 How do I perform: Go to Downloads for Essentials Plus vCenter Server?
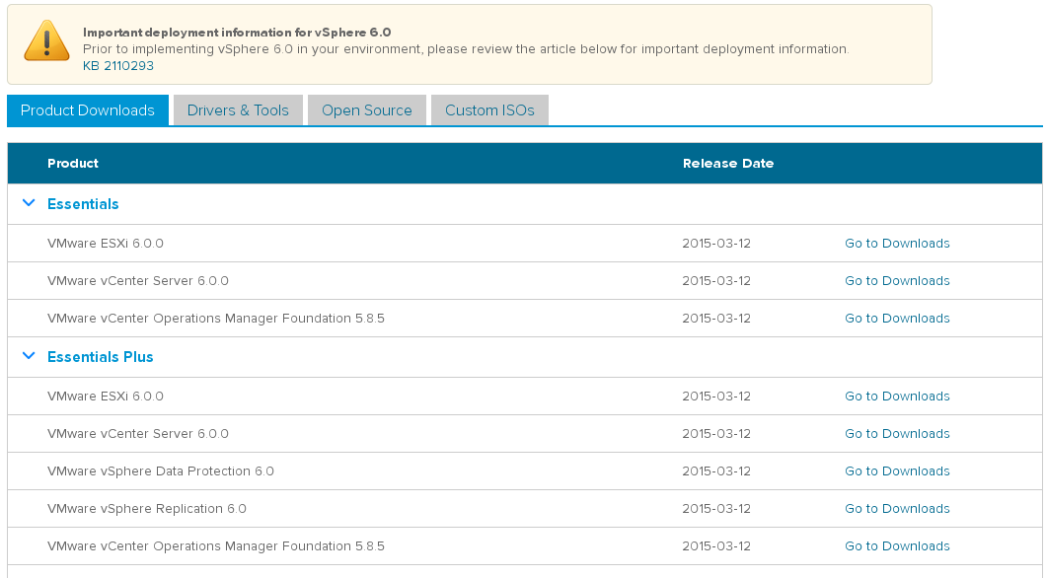click(x=897, y=433)
